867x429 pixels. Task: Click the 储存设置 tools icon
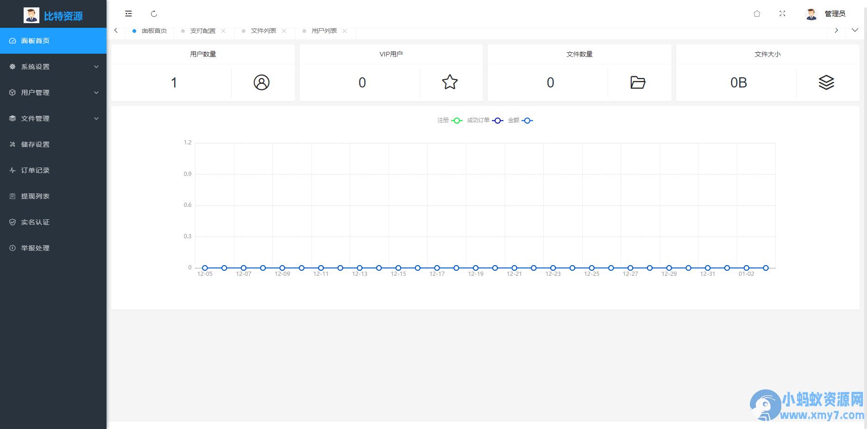13,144
